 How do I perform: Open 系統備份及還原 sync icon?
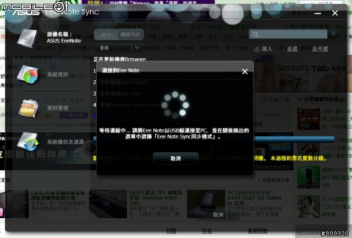pos(28,142)
